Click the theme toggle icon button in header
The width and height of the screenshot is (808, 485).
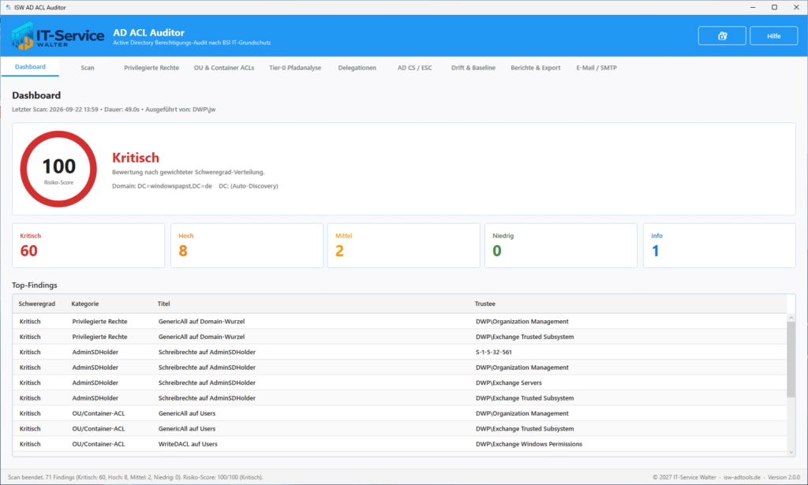click(x=722, y=36)
